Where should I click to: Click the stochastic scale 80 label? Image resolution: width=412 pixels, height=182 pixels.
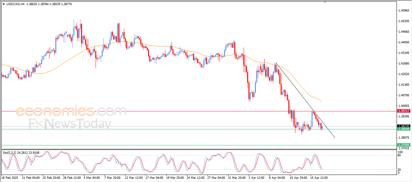click(399, 155)
